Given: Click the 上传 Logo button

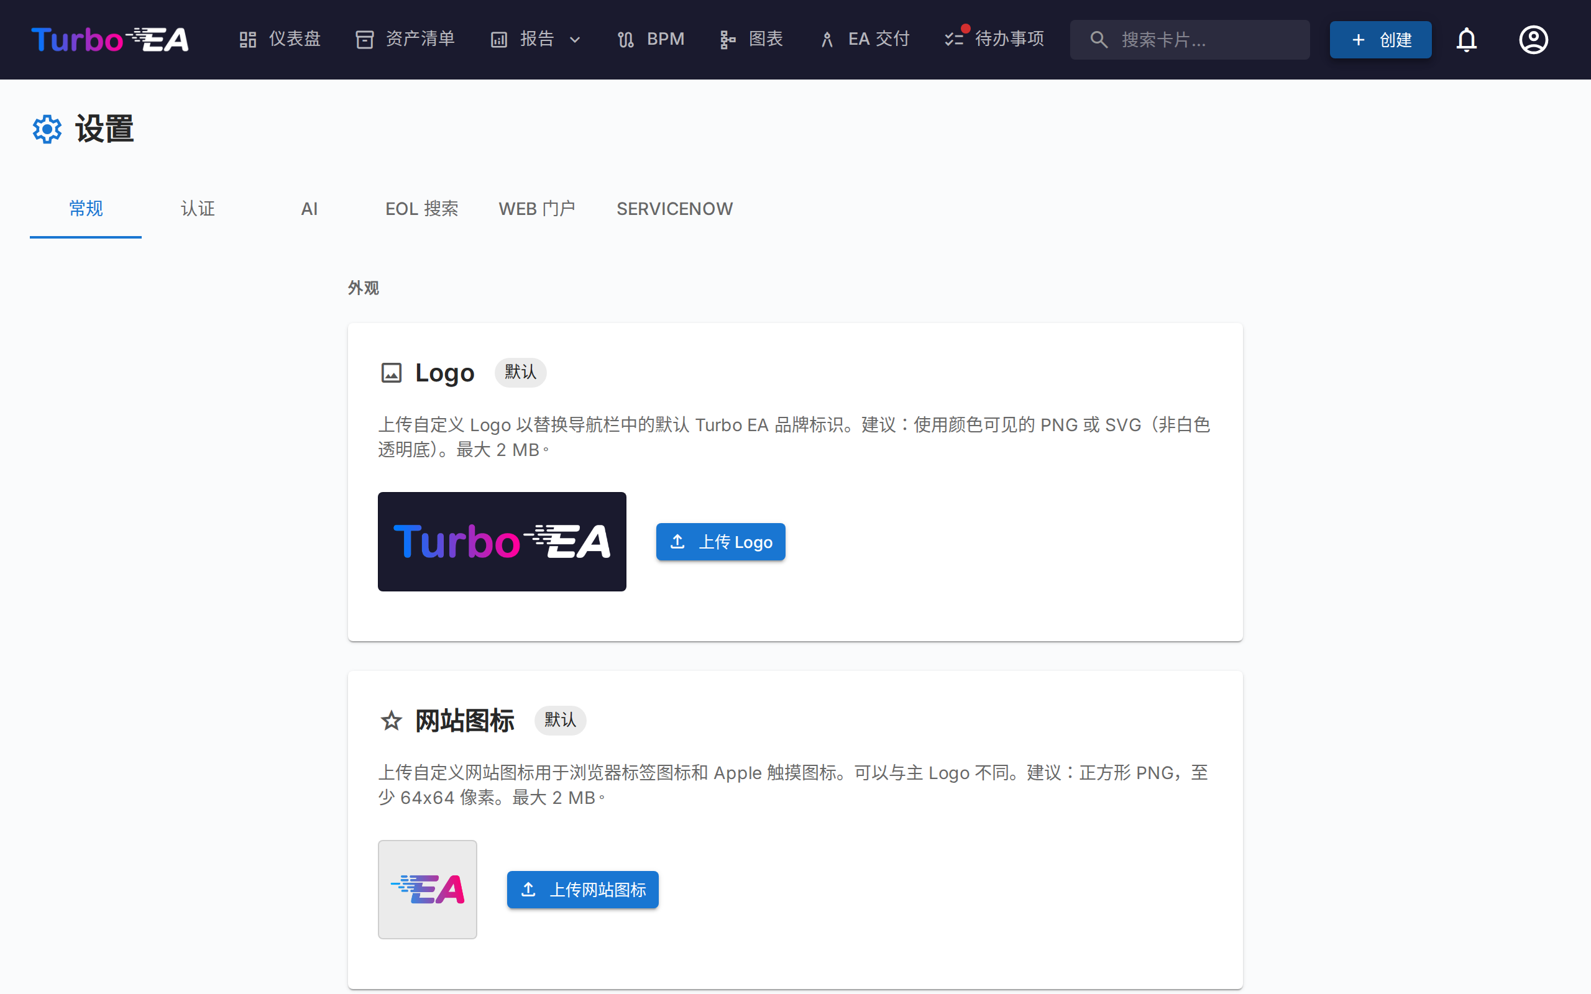Looking at the screenshot, I should click(x=720, y=542).
